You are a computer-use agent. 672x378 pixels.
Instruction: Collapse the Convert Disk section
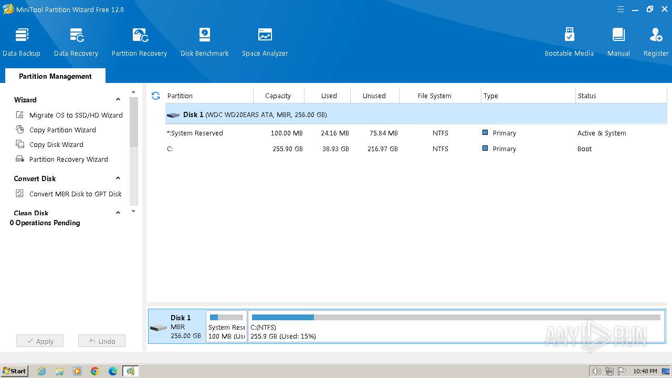(x=118, y=178)
